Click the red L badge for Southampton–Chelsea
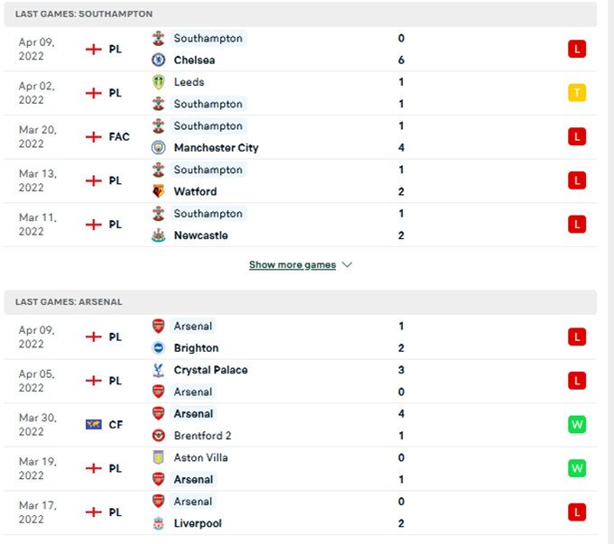Image resolution: width=614 pixels, height=544 pixels. 577,50
